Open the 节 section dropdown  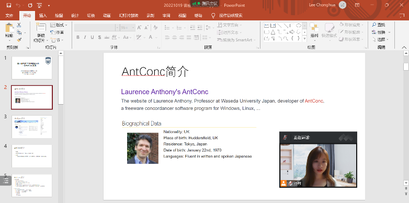coord(57,40)
